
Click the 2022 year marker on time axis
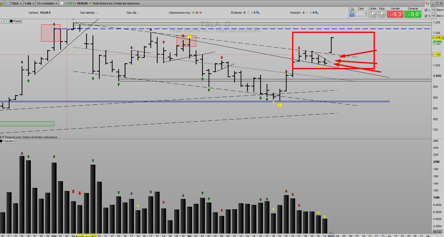tap(331, 235)
